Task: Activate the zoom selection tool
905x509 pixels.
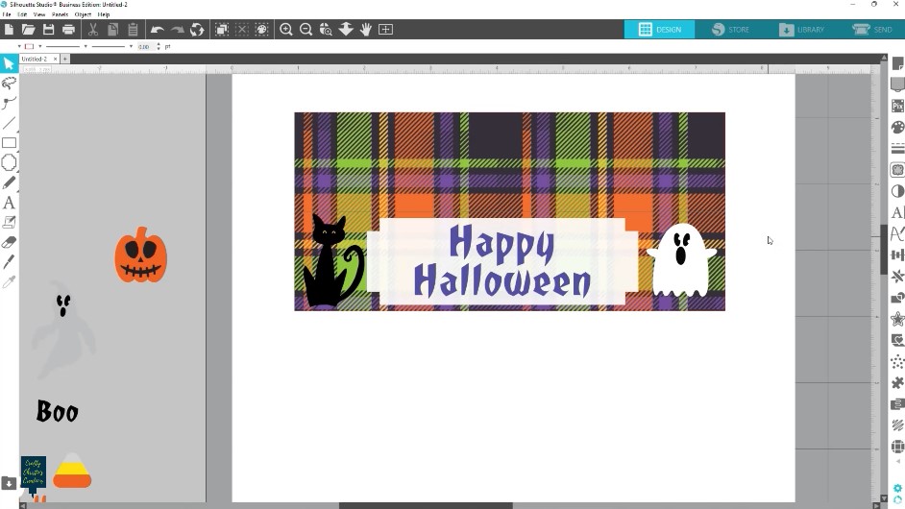Action: (x=326, y=30)
